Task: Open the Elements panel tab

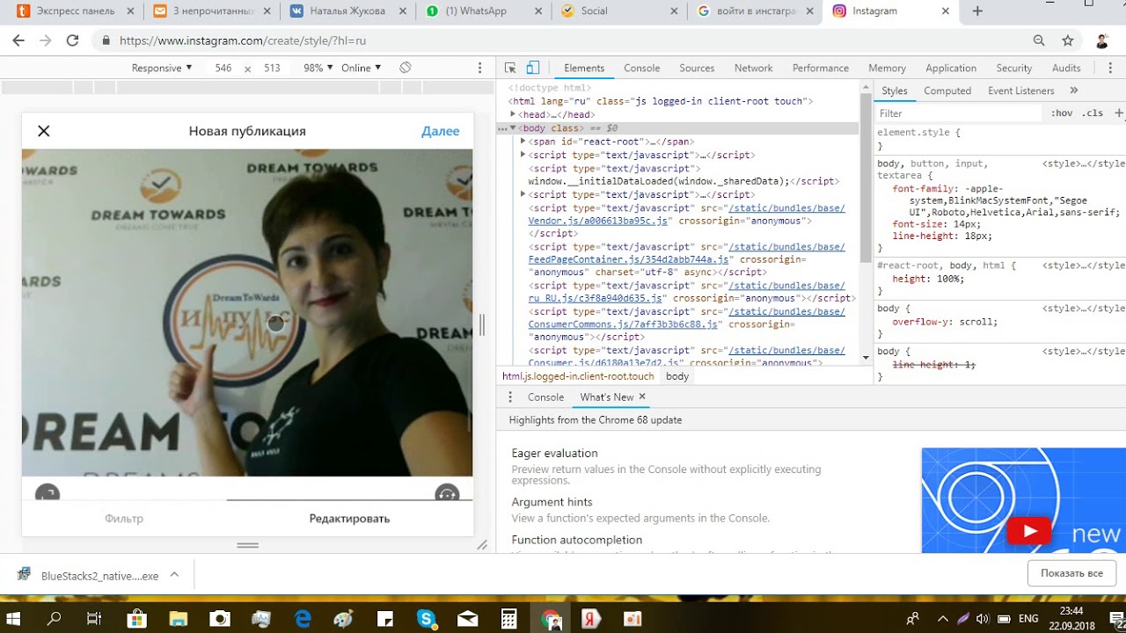Action: pyautogui.click(x=584, y=68)
